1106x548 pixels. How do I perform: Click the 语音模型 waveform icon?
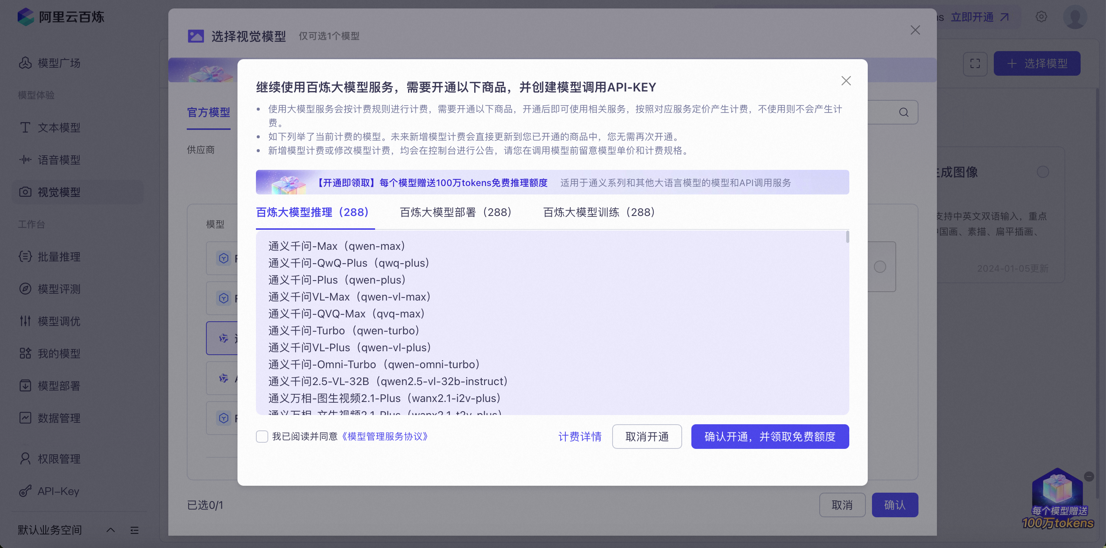pos(25,160)
